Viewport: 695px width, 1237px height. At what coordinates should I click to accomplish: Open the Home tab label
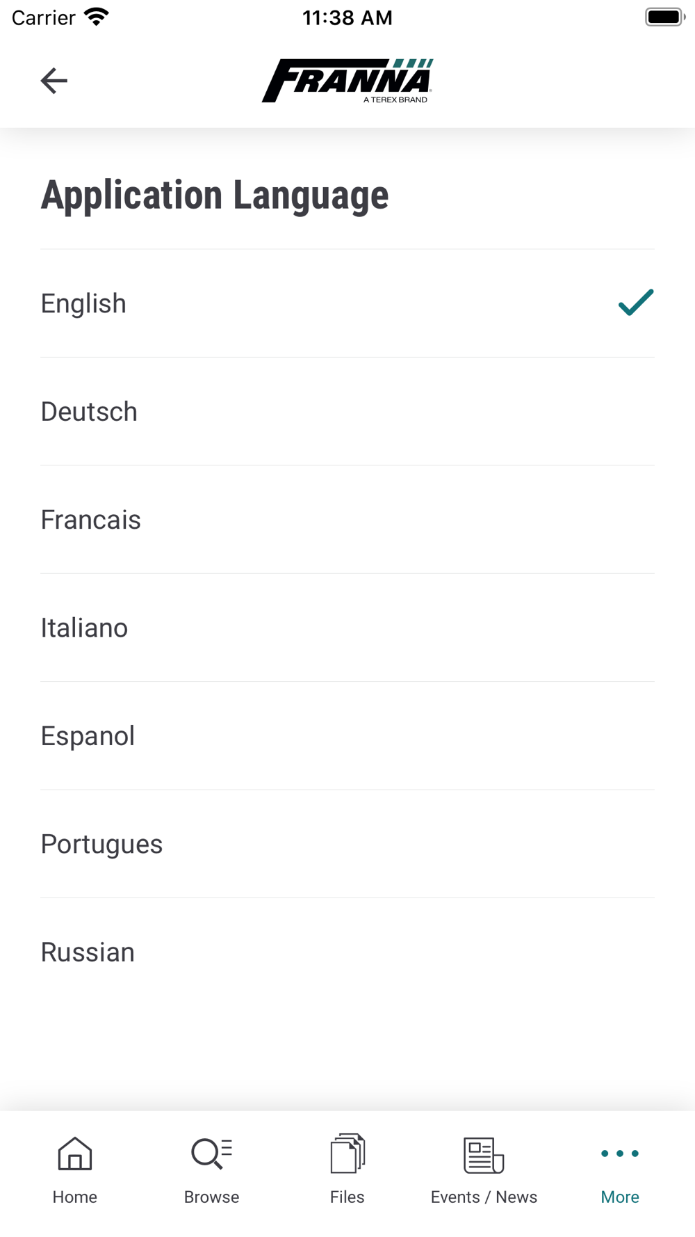coord(75,1197)
